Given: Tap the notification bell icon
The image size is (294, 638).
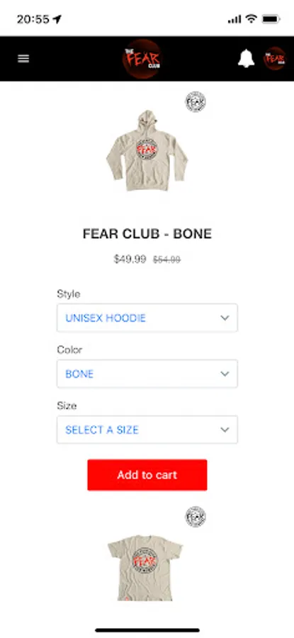Looking at the screenshot, I should tap(246, 59).
